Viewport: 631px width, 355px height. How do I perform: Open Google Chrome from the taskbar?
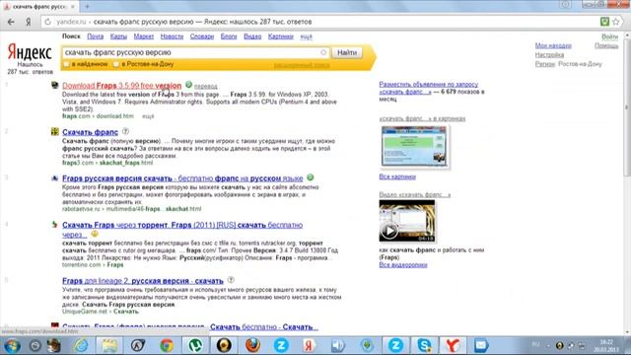click(x=167, y=345)
